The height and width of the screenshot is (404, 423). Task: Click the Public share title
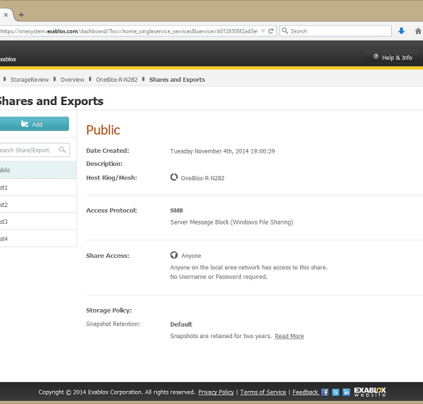coord(103,130)
